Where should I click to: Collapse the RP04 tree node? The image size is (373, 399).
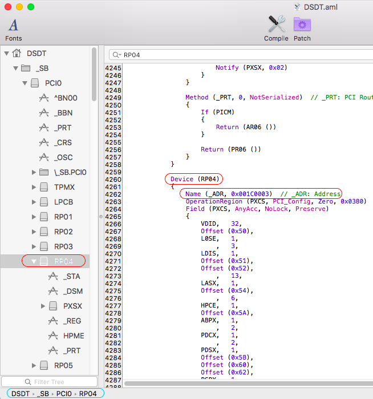34,261
